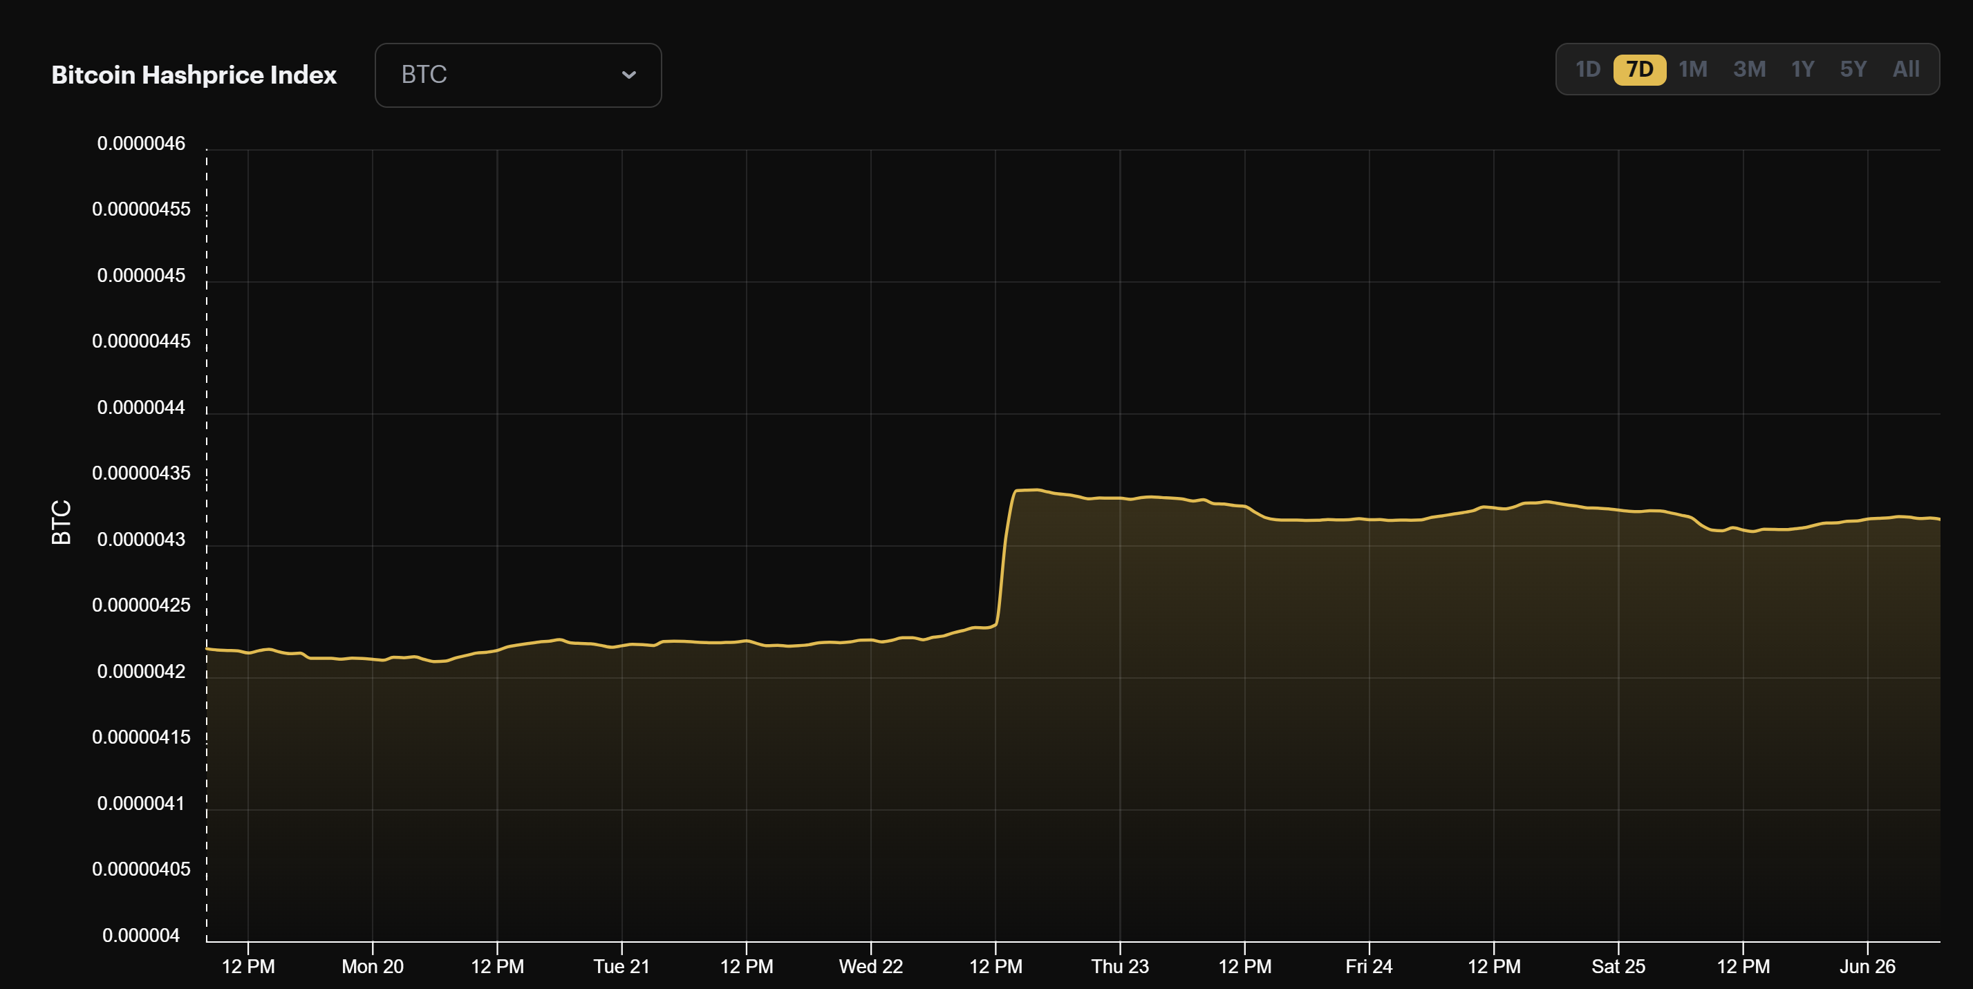Click the 0.000004 y-axis label
The image size is (1973, 989).
[x=141, y=935]
